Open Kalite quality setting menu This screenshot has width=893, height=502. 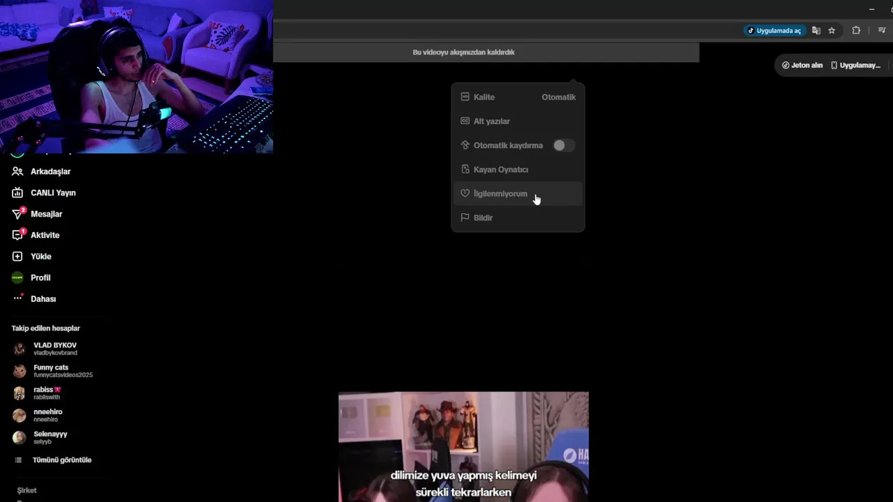(518, 97)
